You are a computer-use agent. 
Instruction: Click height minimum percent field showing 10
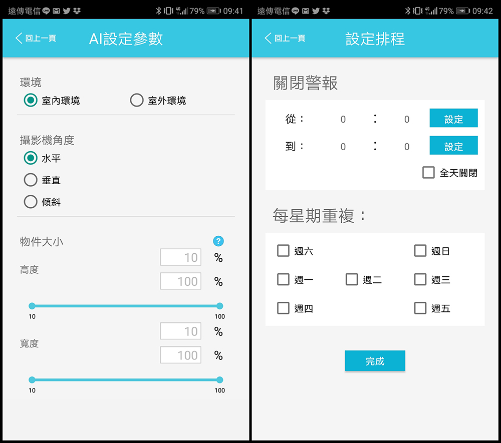click(180, 257)
